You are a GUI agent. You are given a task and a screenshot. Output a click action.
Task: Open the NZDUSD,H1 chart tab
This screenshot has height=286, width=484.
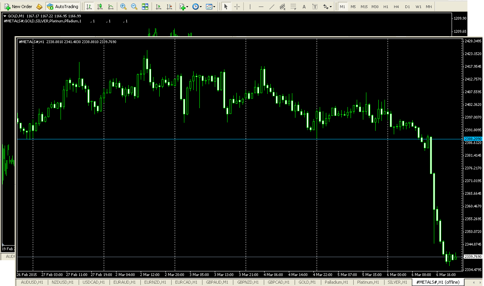click(x=62, y=282)
